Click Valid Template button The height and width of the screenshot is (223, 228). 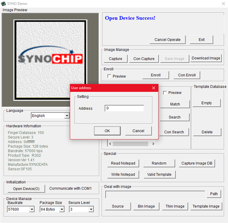click(x=159, y=174)
